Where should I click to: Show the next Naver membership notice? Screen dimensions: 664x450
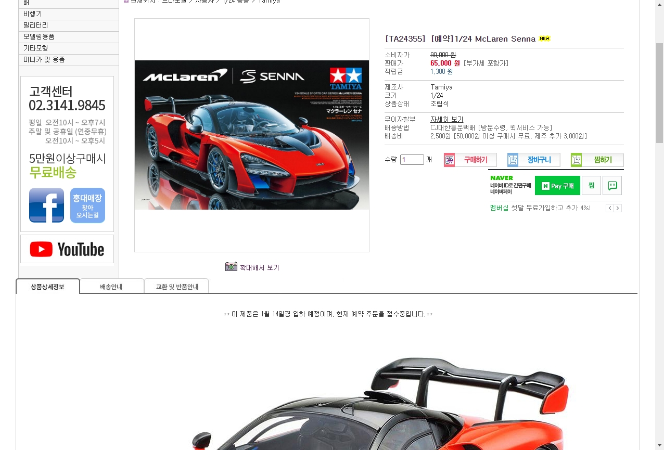click(618, 208)
